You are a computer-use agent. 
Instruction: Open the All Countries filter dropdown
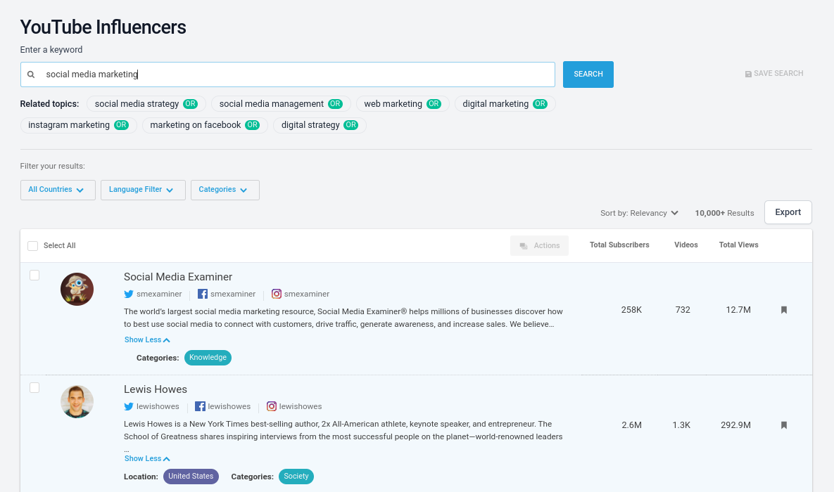click(x=58, y=190)
